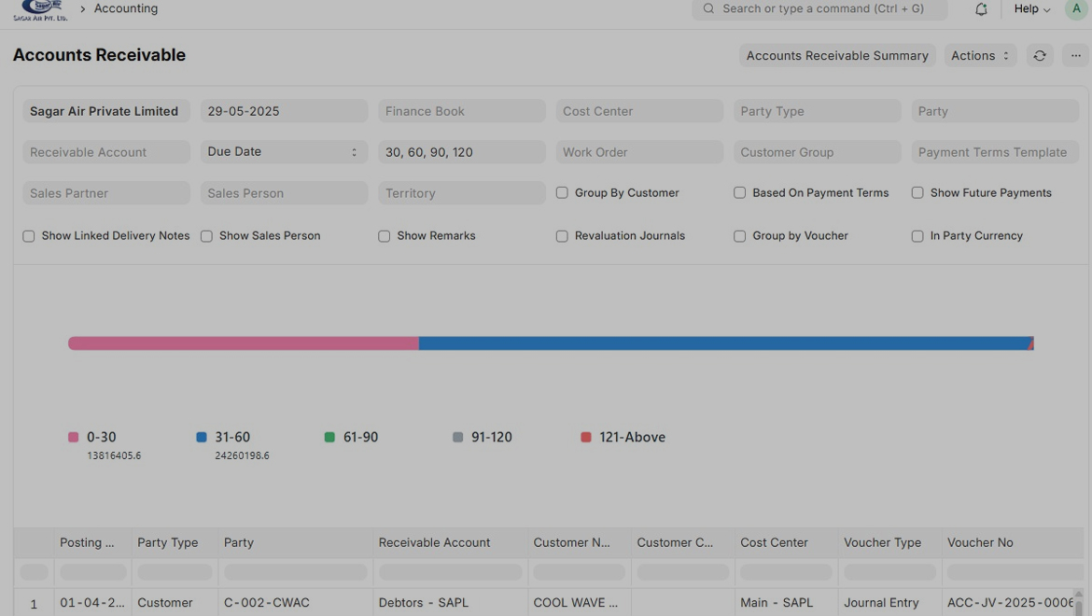Sort by Voucher Type column header
The height and width of the screenshot is (616, 1092).
click(882, 542)
